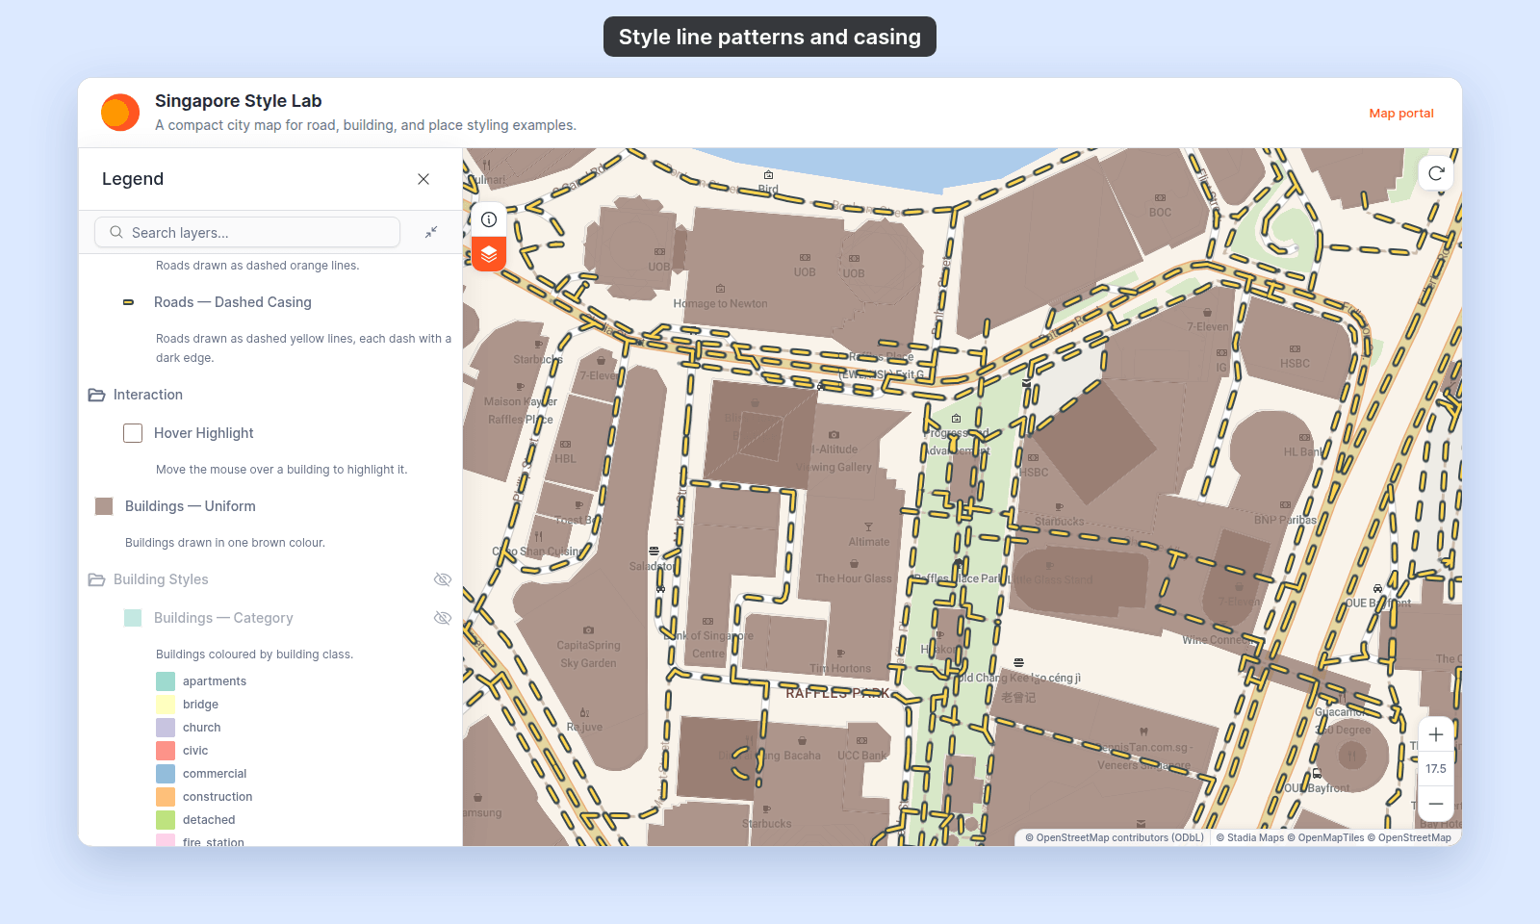This screenshot has height=924, width=1540.
Task: Click the Buildings — Category teal swatch
Action: (x=133, y=618)
